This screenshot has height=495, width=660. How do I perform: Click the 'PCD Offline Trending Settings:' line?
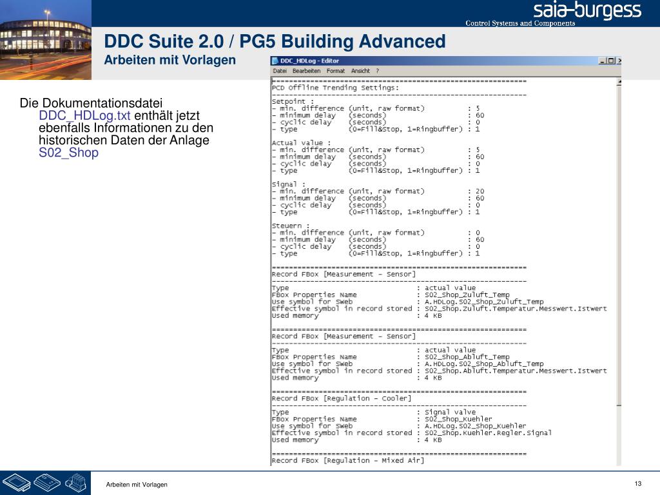pyautogui.click(x=335, y=88)
